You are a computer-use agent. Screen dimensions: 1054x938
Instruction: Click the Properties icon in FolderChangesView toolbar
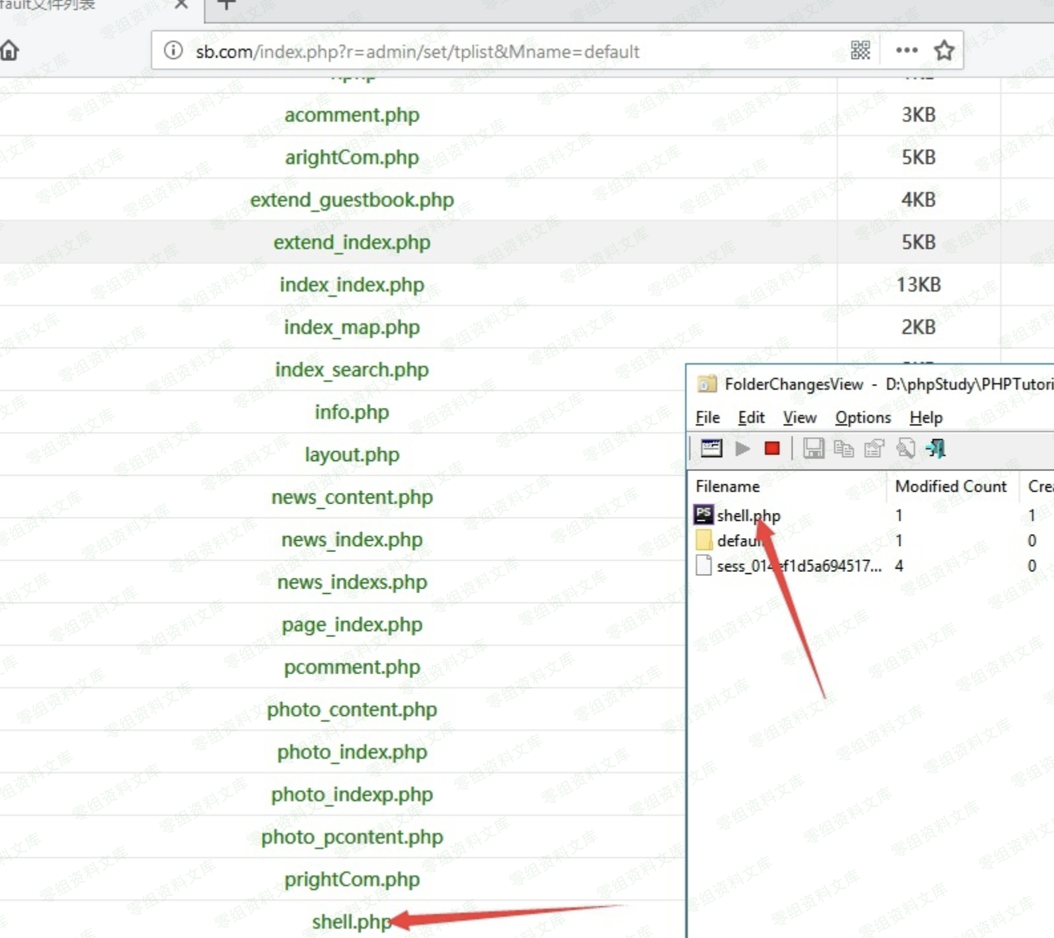(x=874, y=449)
